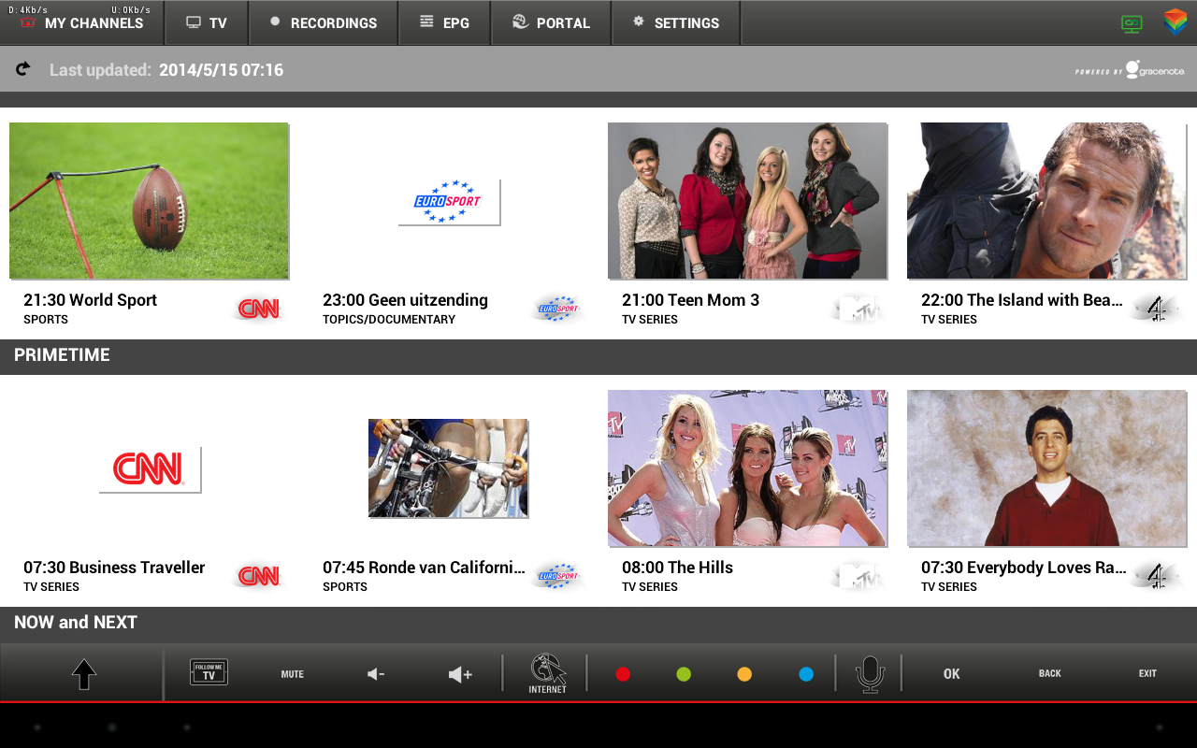This screenshot has height=748, width=1197.
Task: Open the green screen-mirroring icon at top right
Action: 1132,24
